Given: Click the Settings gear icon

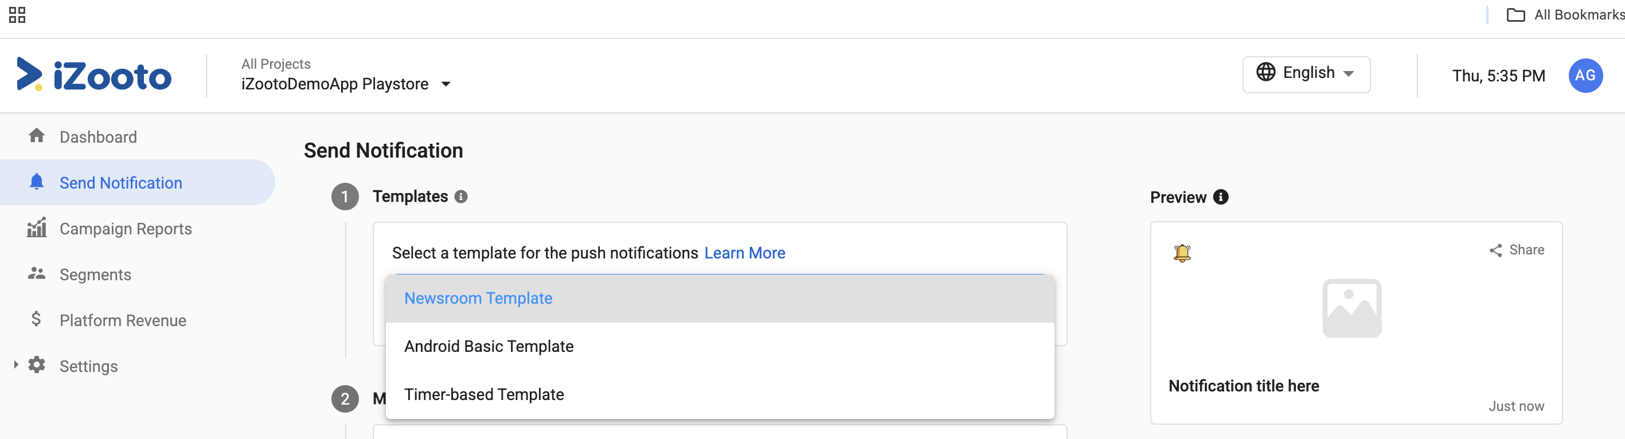Looking at the screenshot, I should pos(37,364).
